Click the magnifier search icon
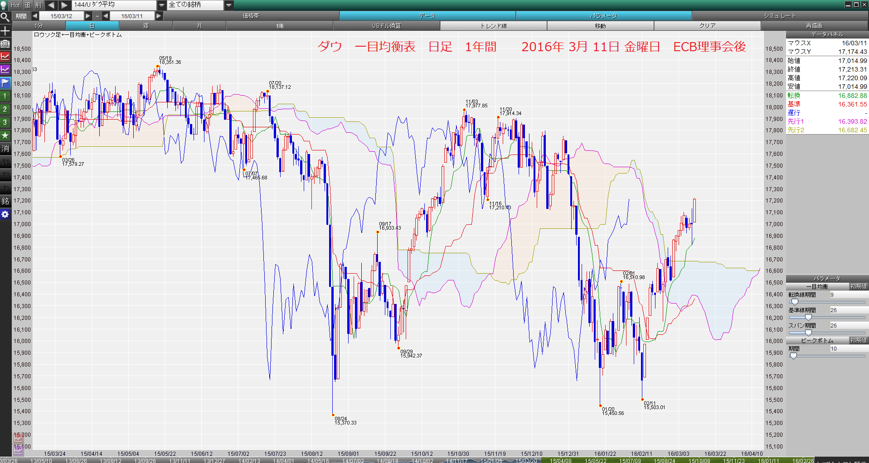The height and width of the screenshot is (463, 869). 5,18
